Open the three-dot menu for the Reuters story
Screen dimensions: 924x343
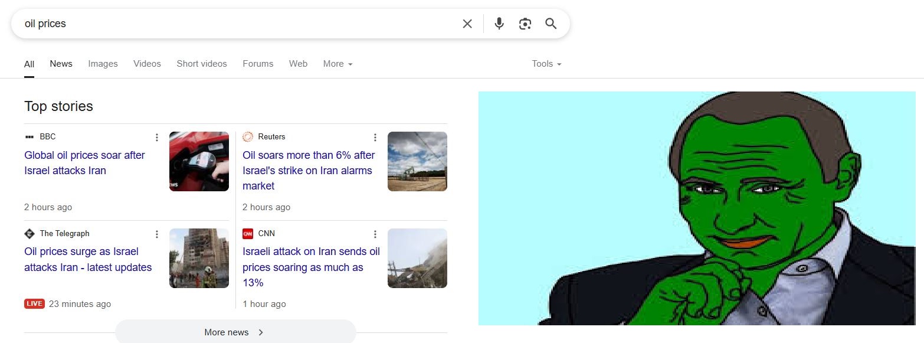375,138
